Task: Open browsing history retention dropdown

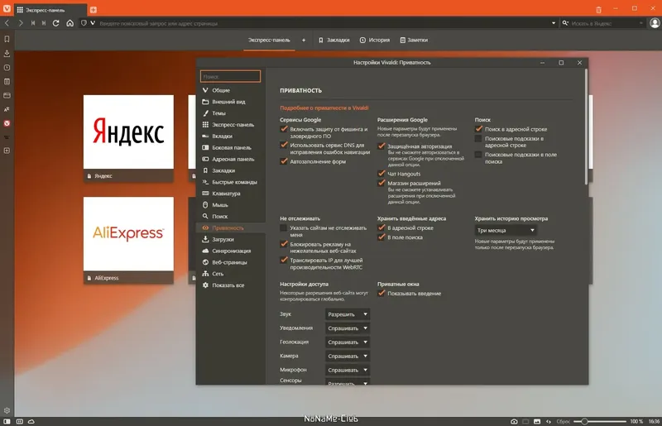Action: click(x=506, y=230)
